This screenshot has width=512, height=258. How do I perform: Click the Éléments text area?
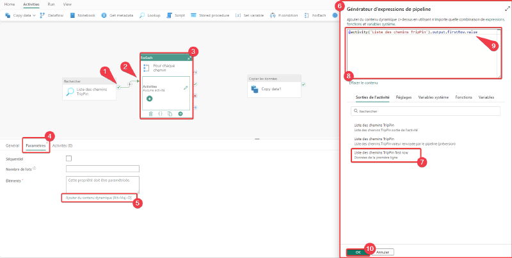point(102,185)
